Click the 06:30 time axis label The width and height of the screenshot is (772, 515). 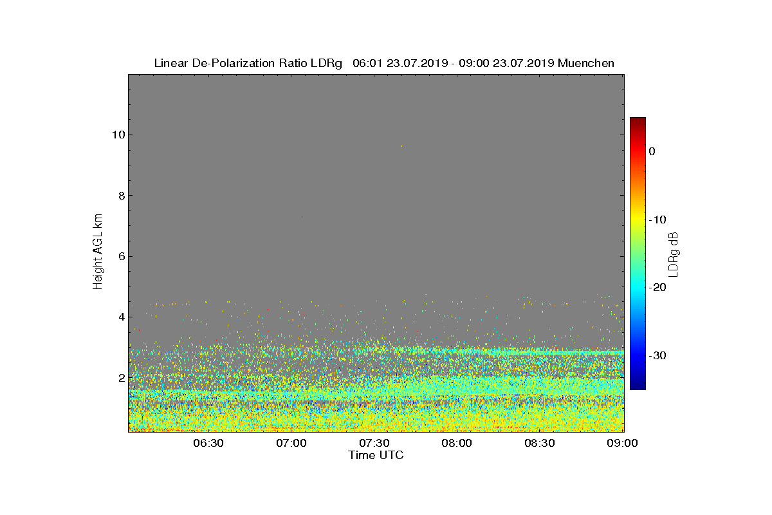pos(208,443)
